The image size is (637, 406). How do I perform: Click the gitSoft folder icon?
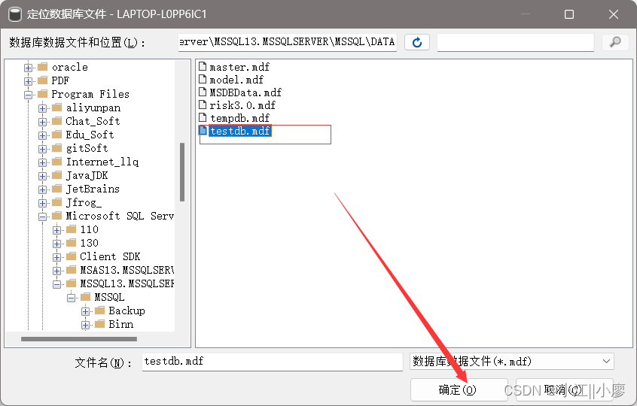point(57,148)
